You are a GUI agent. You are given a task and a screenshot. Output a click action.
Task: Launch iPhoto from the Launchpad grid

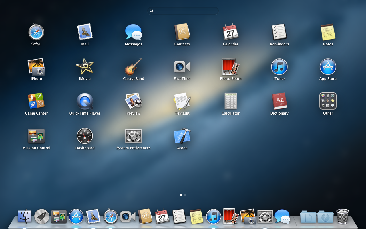click(36, 67)
